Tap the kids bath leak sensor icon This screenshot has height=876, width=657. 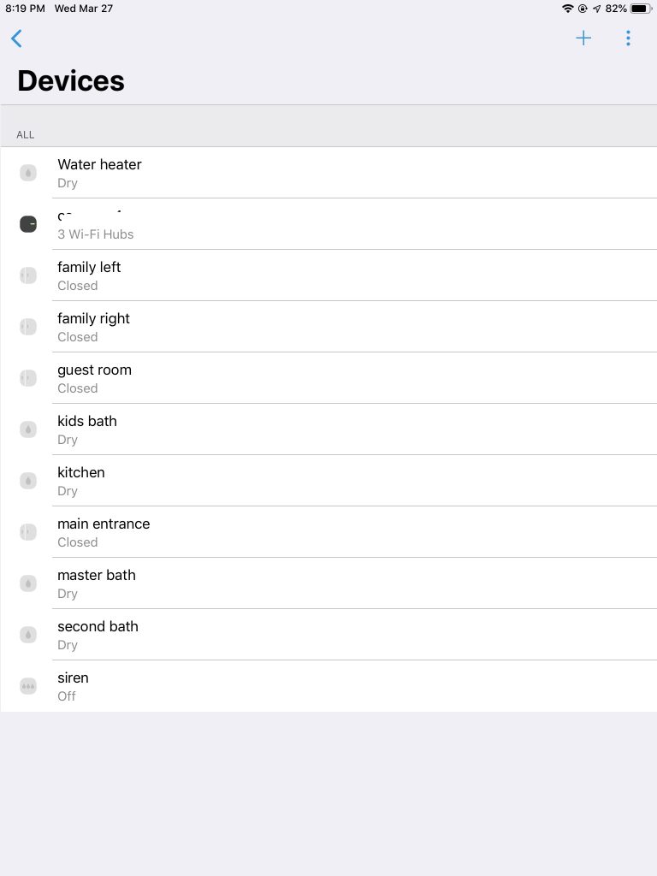coord(28,429)
